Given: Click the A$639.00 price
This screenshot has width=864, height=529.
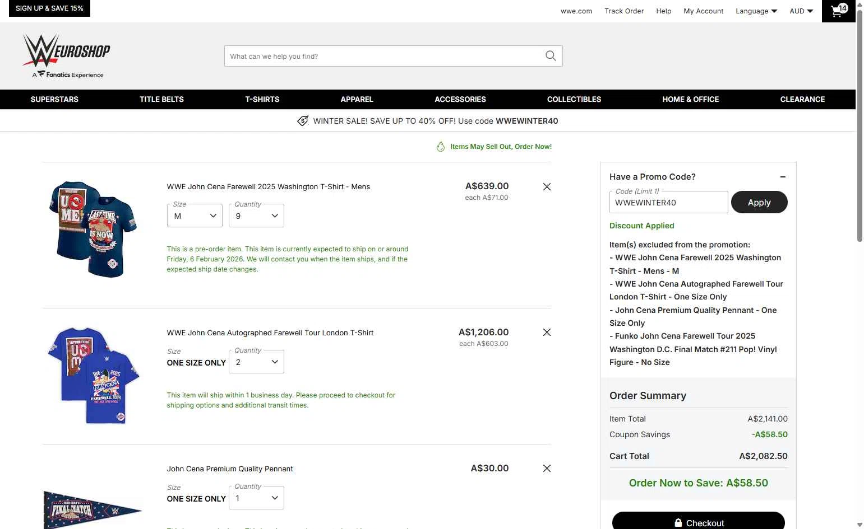Looking at the screenshot, I should coord(487,186).
